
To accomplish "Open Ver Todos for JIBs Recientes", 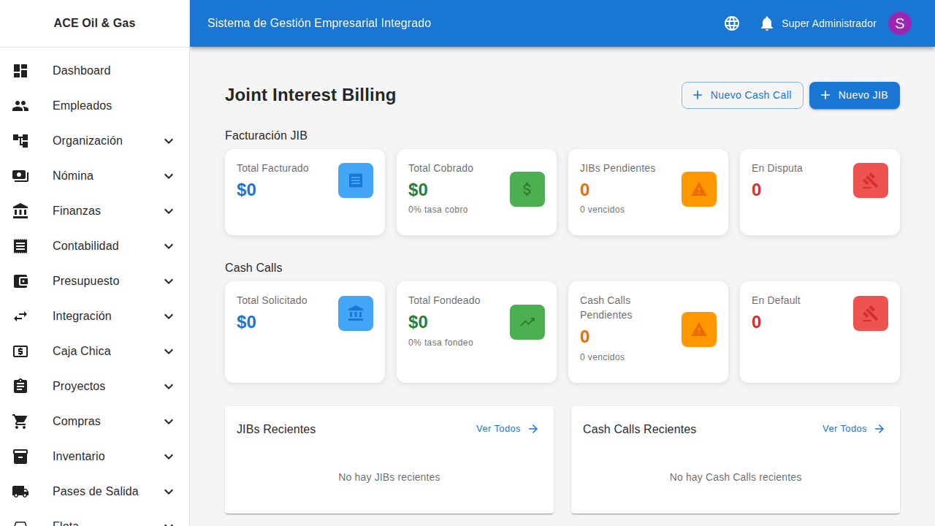I will coord(506,429).
